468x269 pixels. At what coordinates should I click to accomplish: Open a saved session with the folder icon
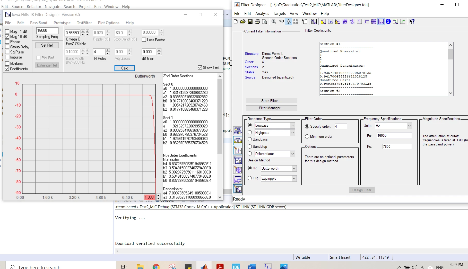click(243, 21)
